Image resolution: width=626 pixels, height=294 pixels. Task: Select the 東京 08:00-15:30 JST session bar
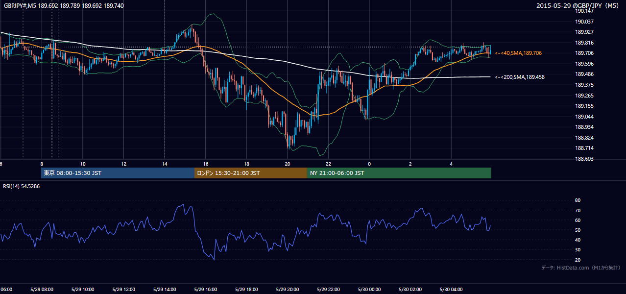pyautogui.click(x=118, y=173)
